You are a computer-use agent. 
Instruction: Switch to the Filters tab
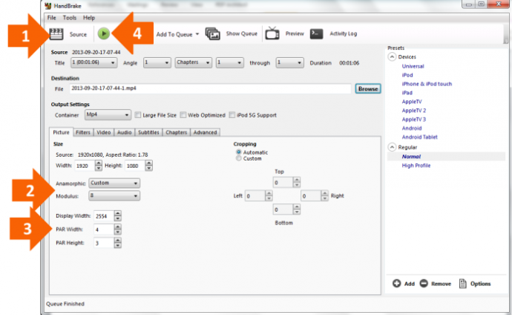click(83, 132)
